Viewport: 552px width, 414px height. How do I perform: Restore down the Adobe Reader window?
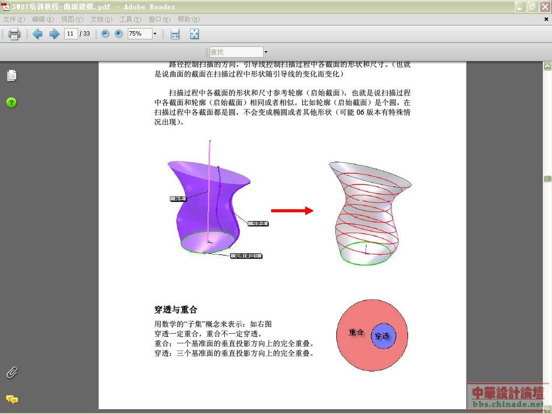[x=533, y=6]
